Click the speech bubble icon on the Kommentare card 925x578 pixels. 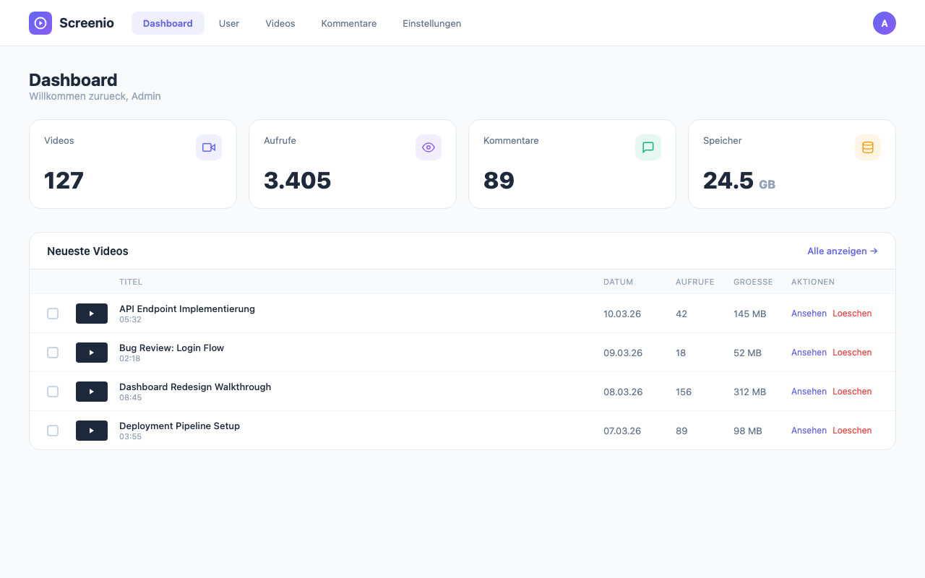click(648, 147)
